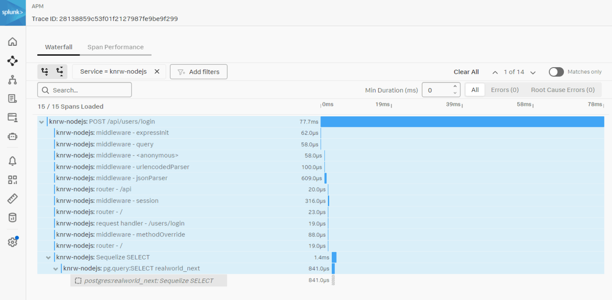The height and width of the screenshot is (300, 612).
Task: Collapse the pg.query:SELECT realworld_next span
Action: (x=56, y=269)
